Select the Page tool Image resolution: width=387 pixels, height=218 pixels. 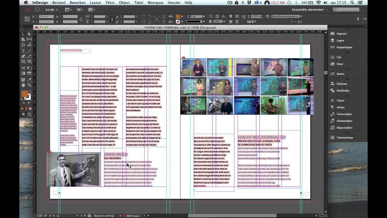point(23,39)
